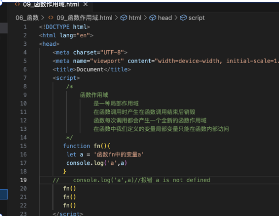Click the fn() call on line 21
Image resolution: width=279 pixels, height=216 pixels.
70,197
